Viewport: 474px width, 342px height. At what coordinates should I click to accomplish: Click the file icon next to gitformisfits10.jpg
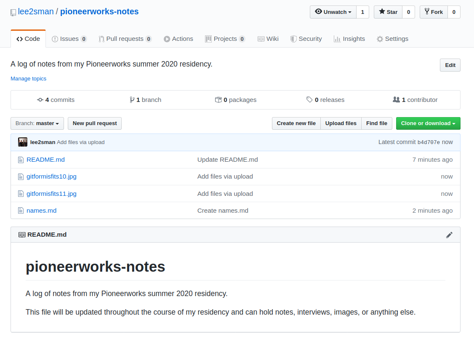pos(21,176)
